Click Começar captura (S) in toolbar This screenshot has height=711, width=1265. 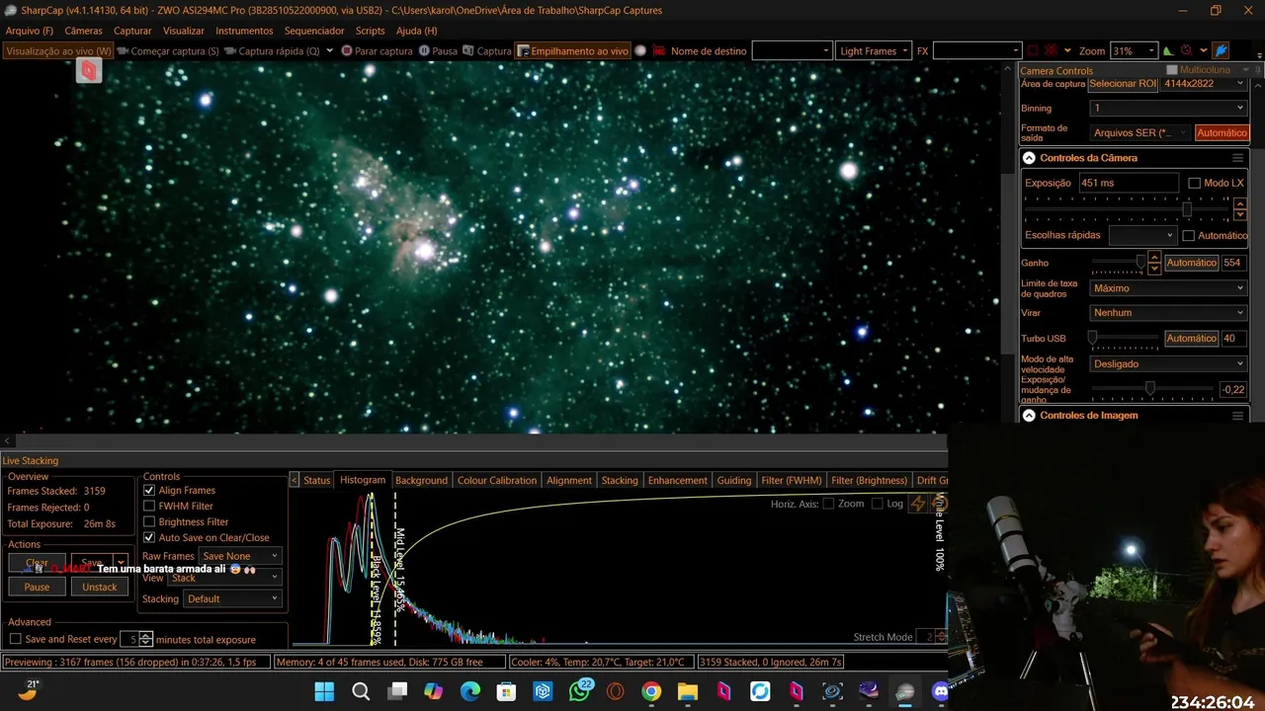[168, 51]
